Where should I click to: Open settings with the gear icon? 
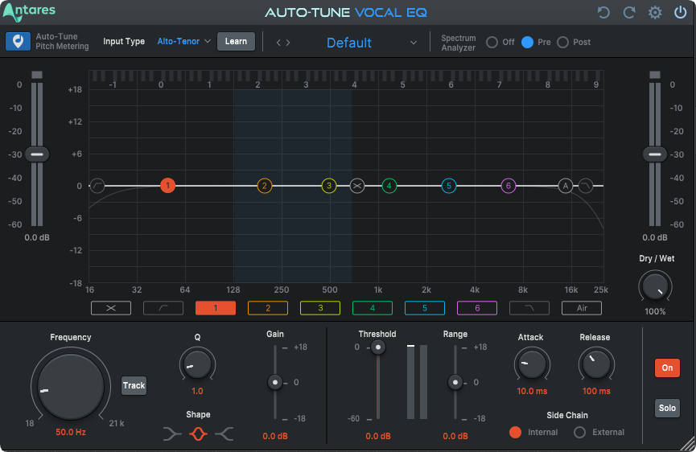pyautogui.click(x=655, y=12)
